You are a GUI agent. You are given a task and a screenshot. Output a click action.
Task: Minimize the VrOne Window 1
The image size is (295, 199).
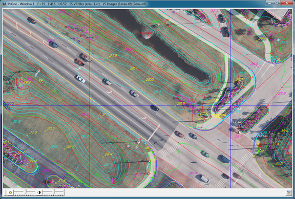click(270, 3)
